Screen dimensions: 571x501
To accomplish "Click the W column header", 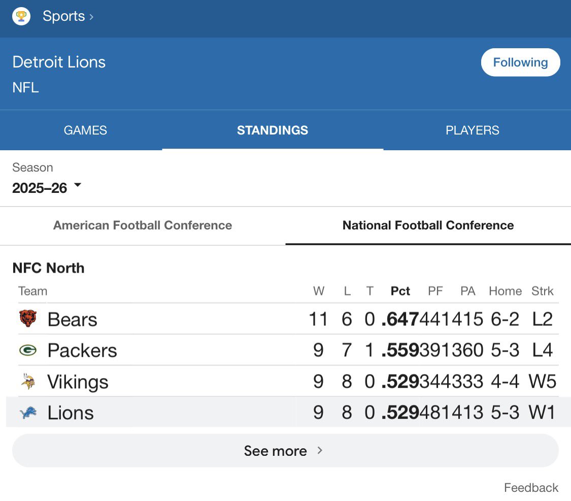I will (319, 291).
